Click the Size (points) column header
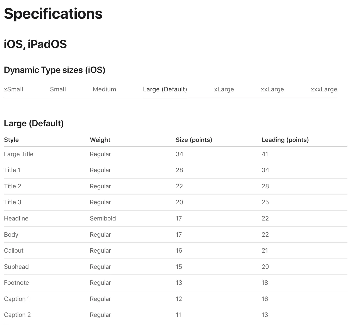 (194, 140)
